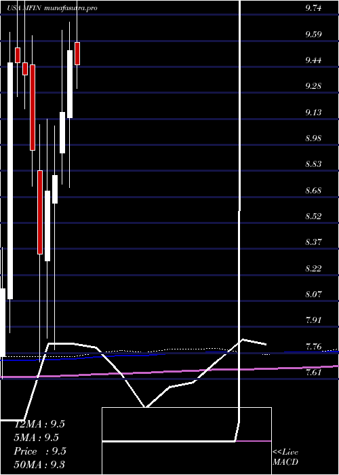The height and width of the screenshot is (475, 339).
Task: Click the 9.28 price axis label
Action: click(x=313, y=86)
